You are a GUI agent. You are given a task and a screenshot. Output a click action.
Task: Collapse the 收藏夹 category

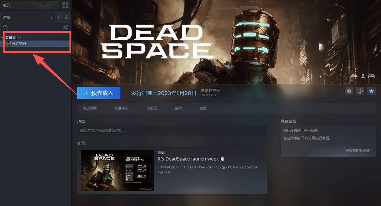[x=3, y=38]
